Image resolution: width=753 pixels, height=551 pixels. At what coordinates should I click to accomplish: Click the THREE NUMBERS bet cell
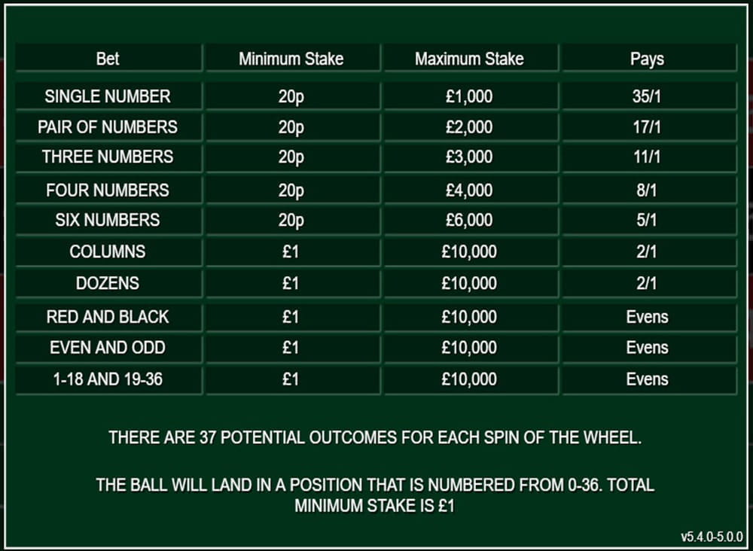108,157
